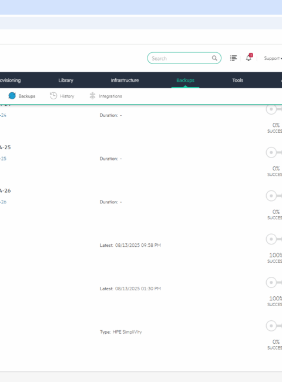282x382 pixels.
Task: Open the backup link ending in -25
Action: pos(3,159)
